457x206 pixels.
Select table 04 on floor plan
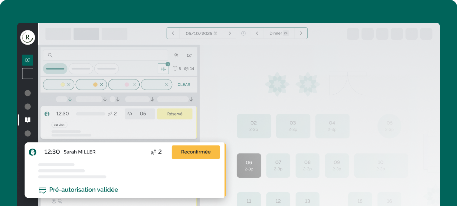332,126
